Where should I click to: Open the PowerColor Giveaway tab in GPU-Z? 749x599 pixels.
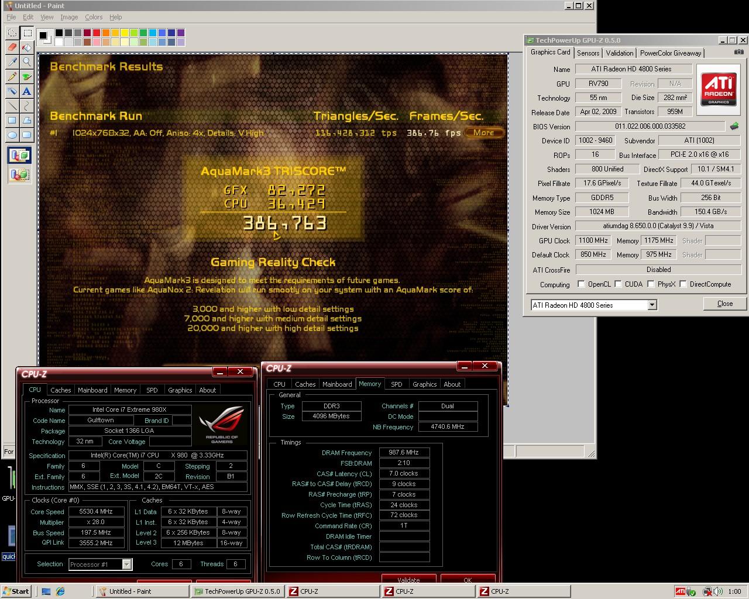pyautogui.click(x=671, y=53)
